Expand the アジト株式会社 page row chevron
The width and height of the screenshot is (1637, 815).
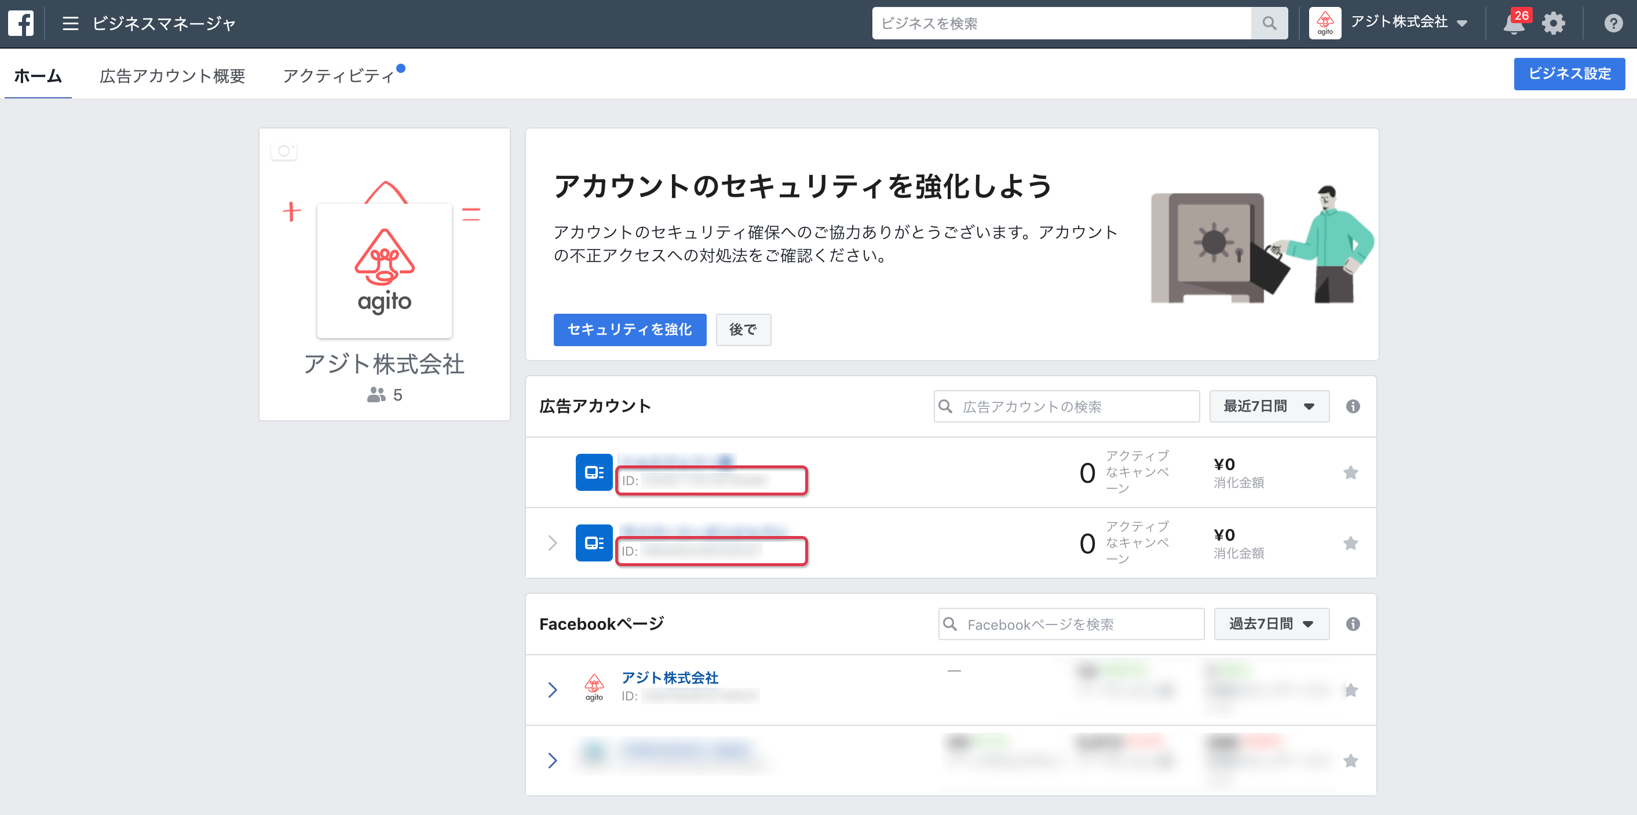click(x=552, y=690)
